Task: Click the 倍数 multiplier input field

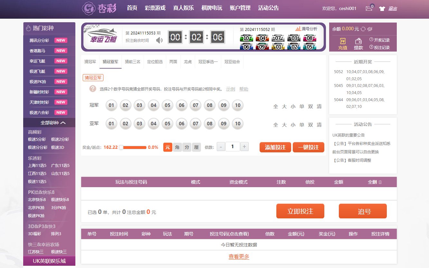Action: click(x=233, y=147)
